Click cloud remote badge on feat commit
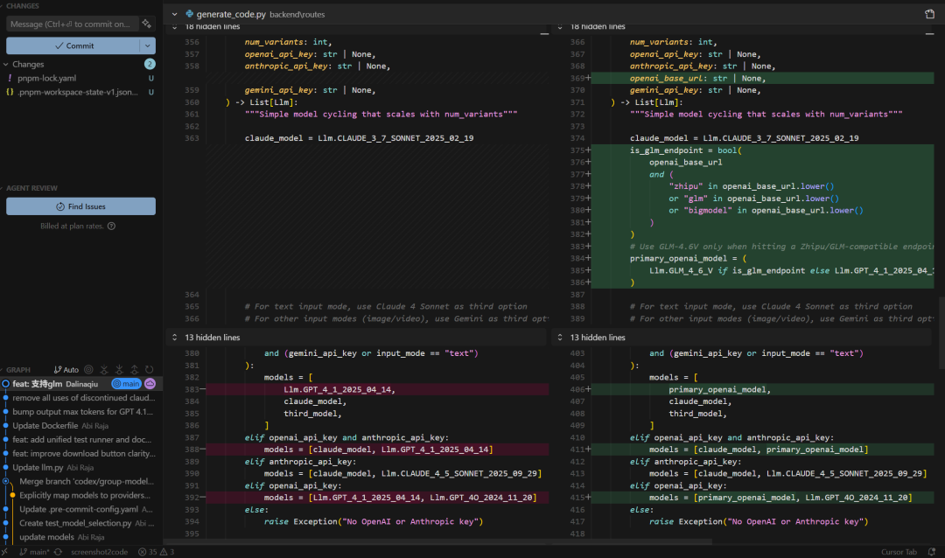This screenshot has width=945, height=558. (x=150, y=384)
